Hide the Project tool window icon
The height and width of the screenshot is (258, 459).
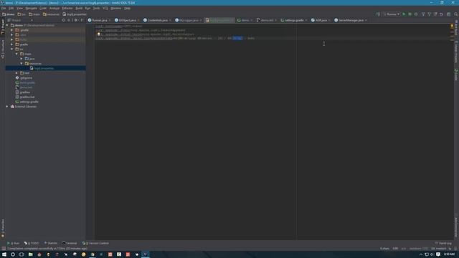82,20
